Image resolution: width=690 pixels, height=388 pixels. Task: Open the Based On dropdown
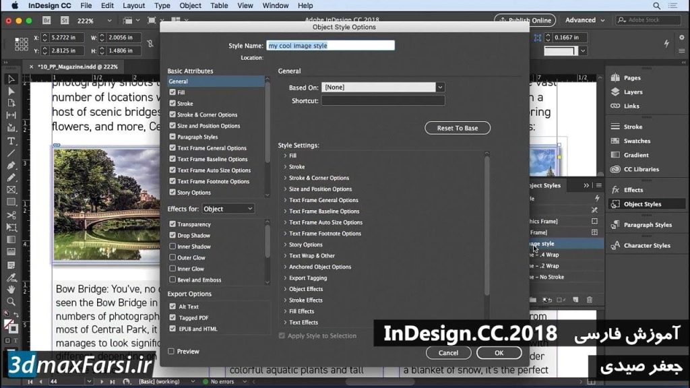coord(440,86)
